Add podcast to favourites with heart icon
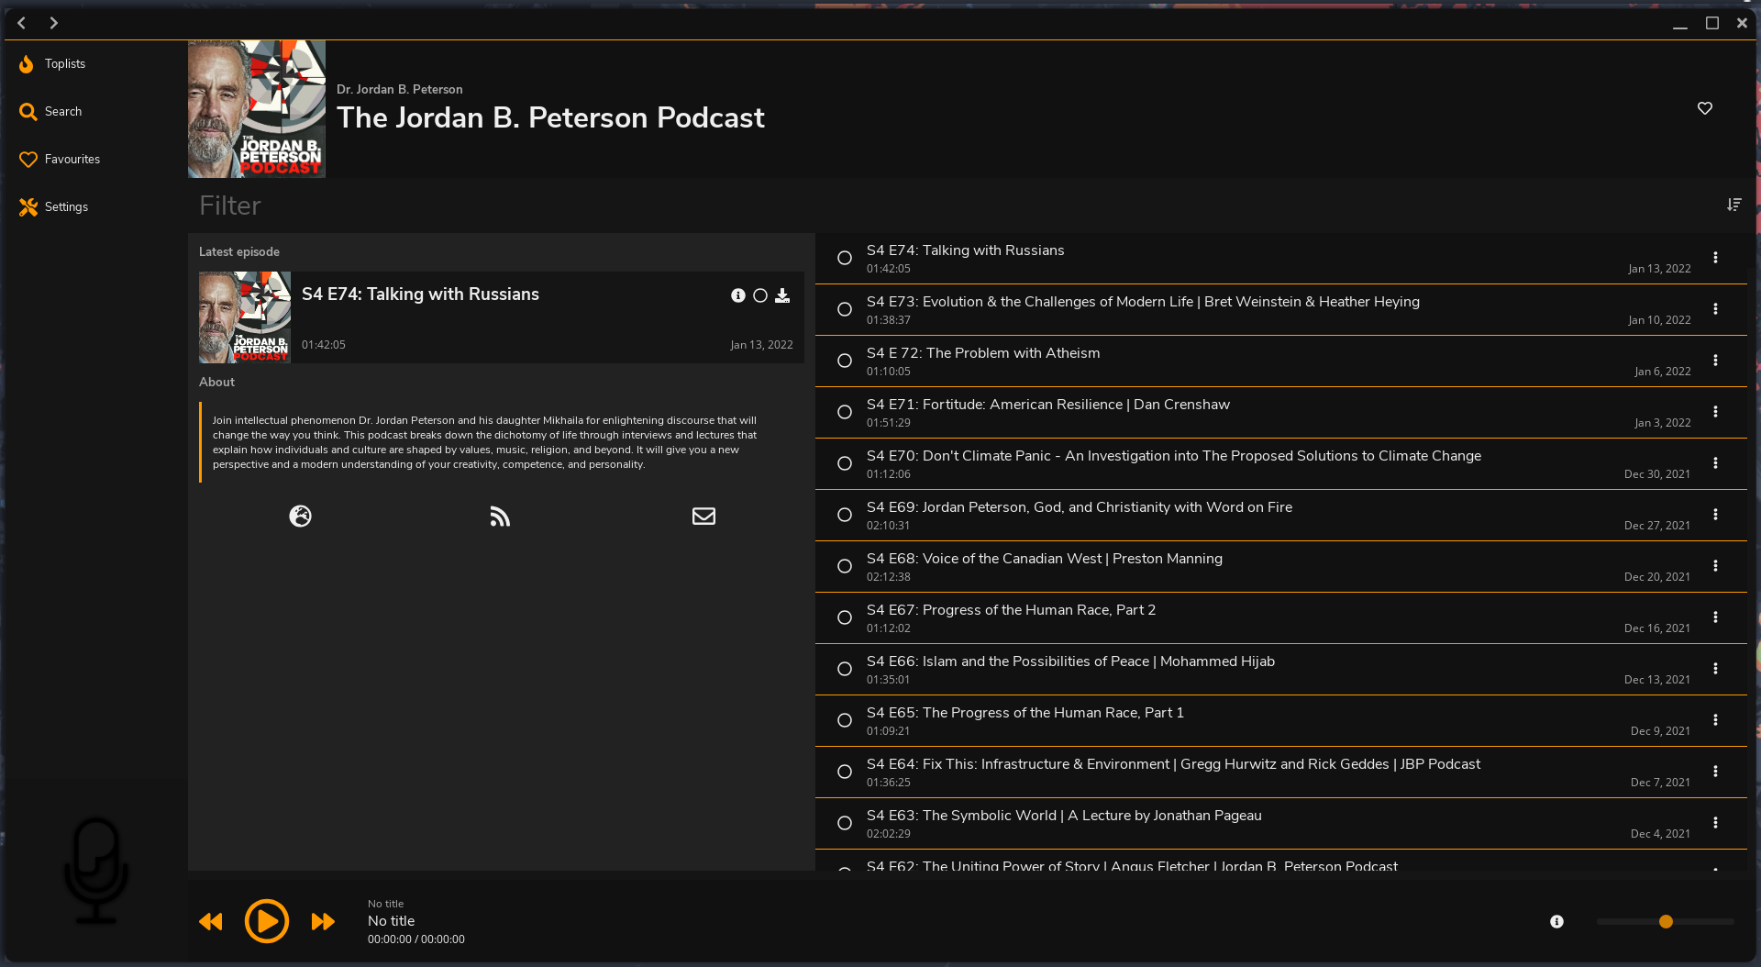1761x967 pixels. point(1705,108)
